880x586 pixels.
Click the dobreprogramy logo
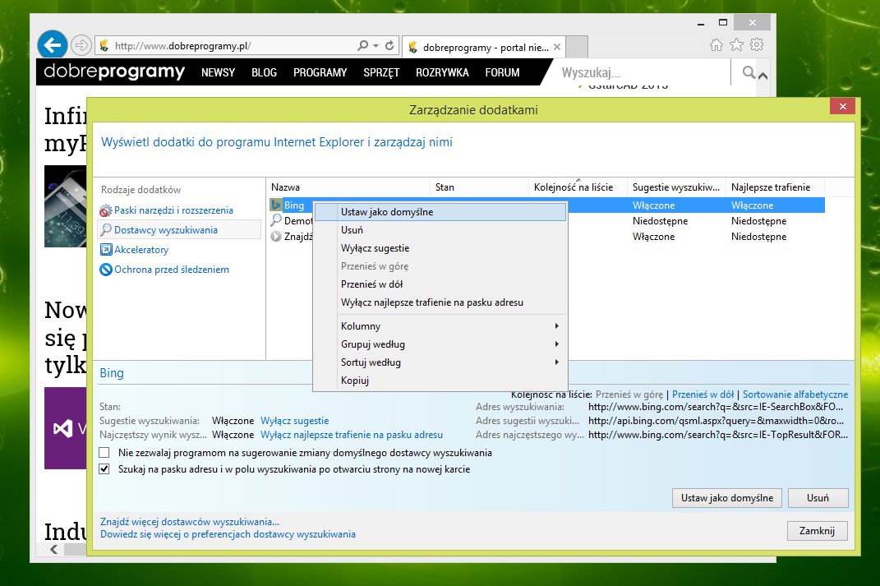114,72
